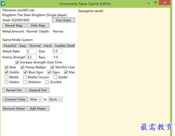
Task: Click the Enemy Strength input field
Action: 32,57
